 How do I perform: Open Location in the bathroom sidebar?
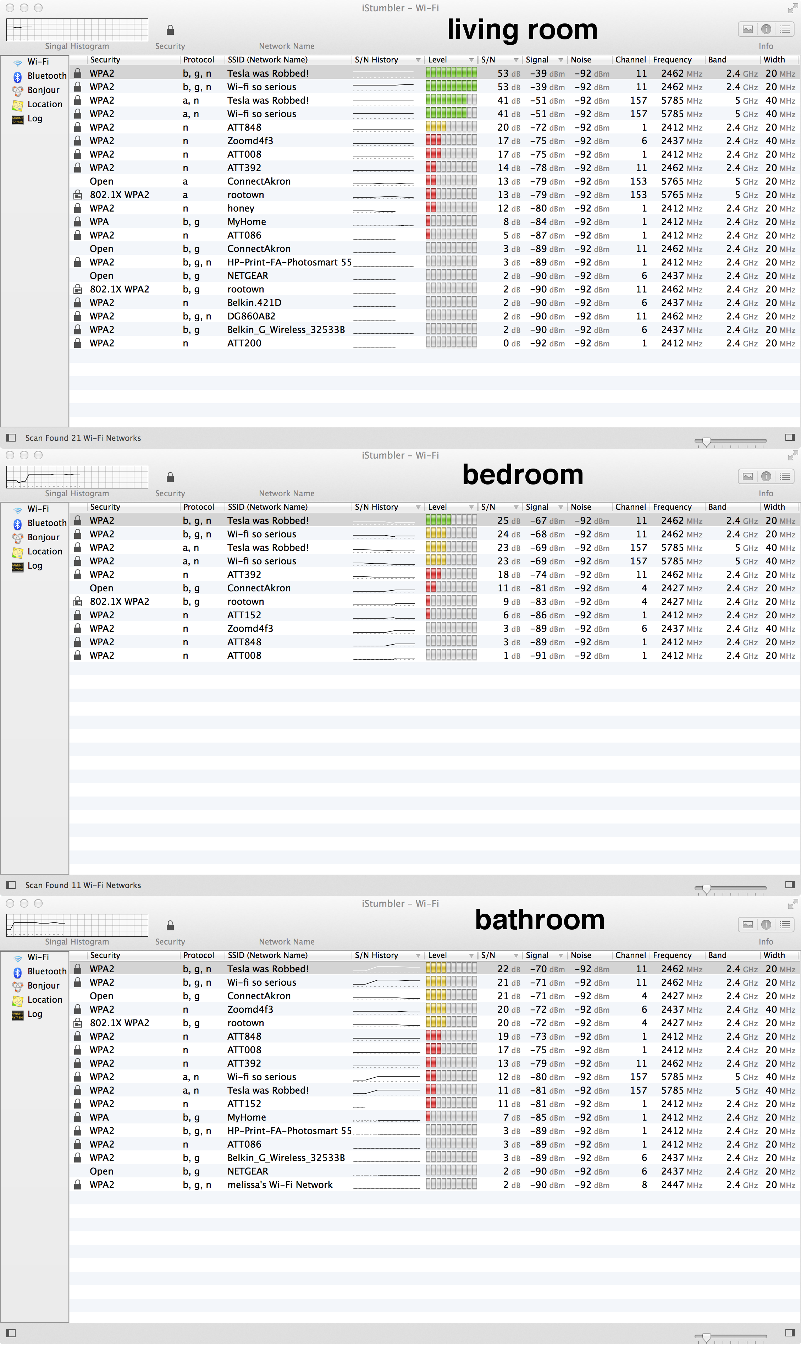click(44, 999)
